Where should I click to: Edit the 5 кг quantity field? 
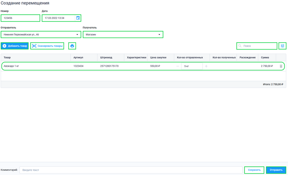[192, 66]
